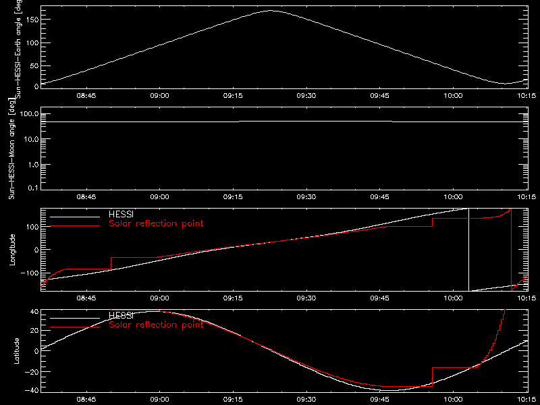Click the vertical white wrap line in Longitude plot

point(468,250)
